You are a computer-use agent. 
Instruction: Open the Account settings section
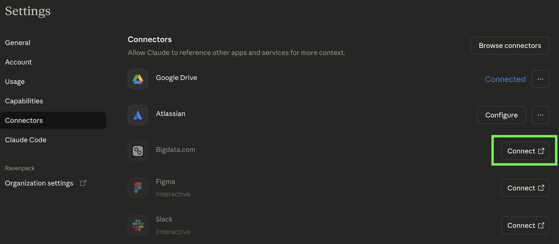pyautogui.click(x=18, y=62)
